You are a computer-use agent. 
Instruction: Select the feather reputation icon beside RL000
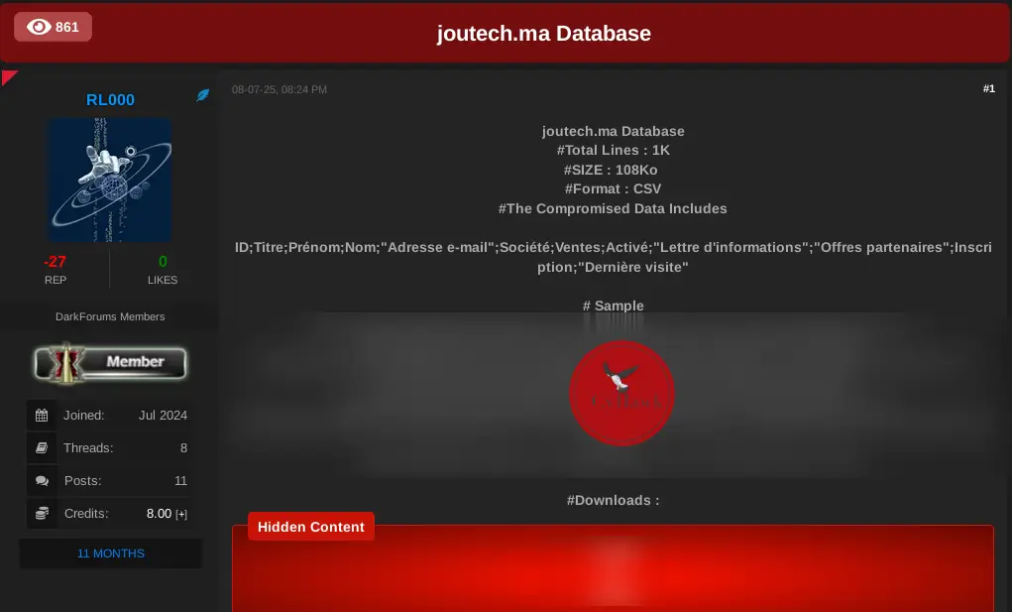coord(203,96)
